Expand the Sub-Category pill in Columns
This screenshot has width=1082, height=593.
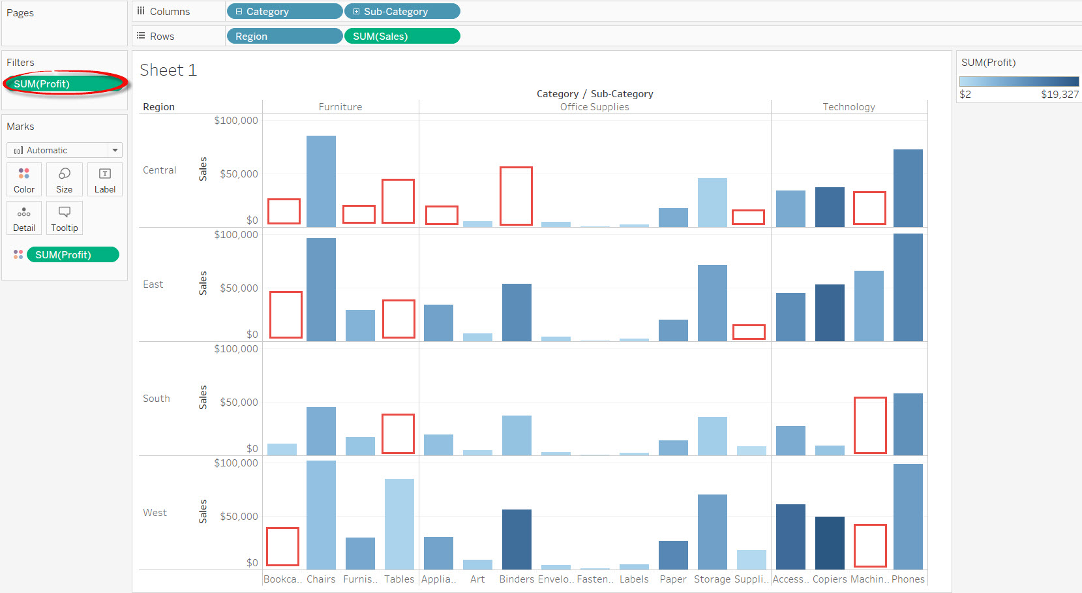(356, 12)
